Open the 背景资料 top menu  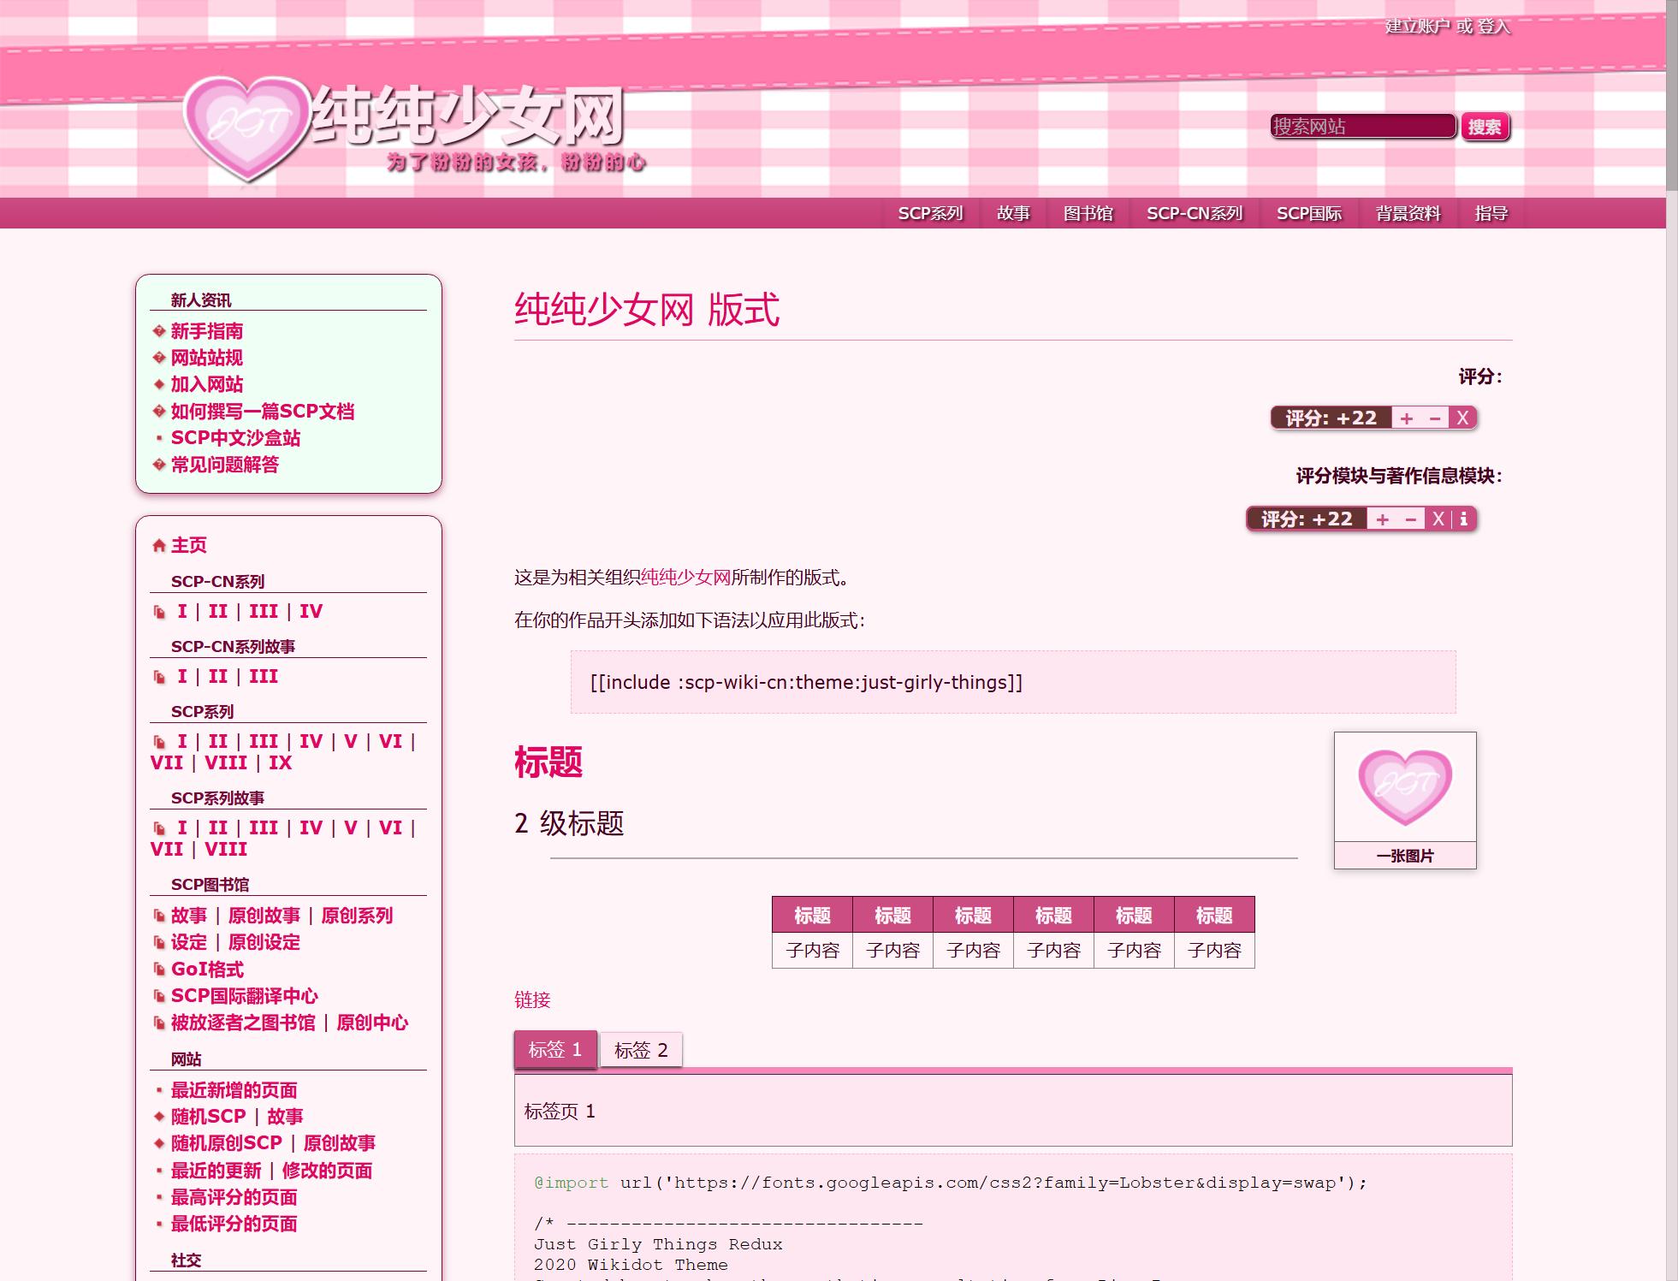coord(1408,213)
